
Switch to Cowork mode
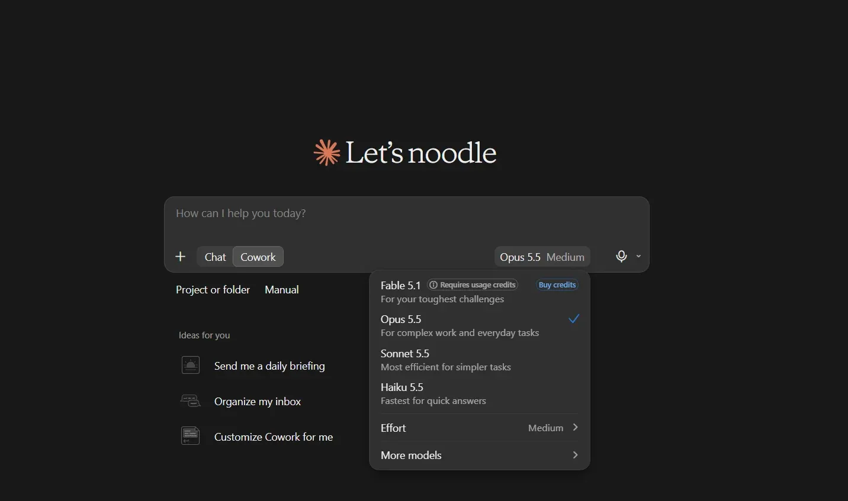(258, 257)
